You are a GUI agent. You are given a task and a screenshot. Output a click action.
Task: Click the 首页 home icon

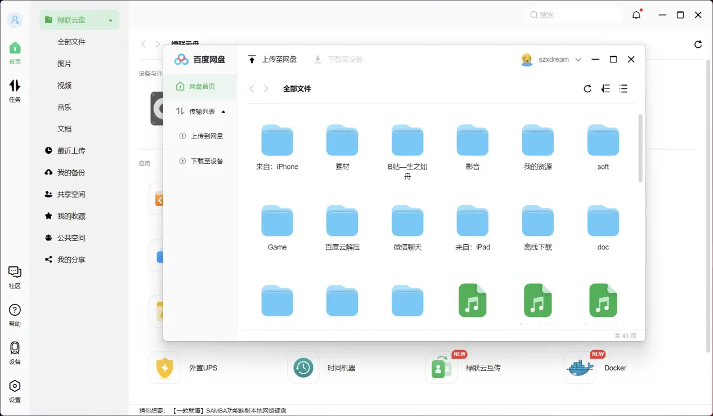pos(15,52)
